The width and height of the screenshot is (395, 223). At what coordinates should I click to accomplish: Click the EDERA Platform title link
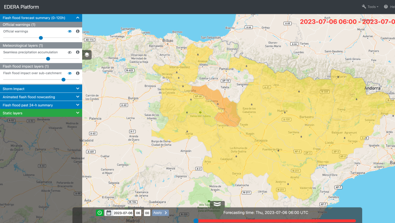(21, 7)
